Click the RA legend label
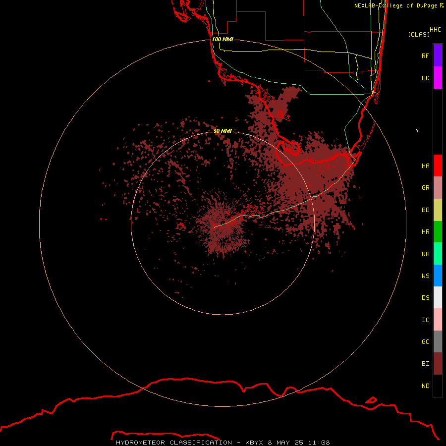Image resolution: width=446 pixels, height=446 pixels. [x=425, y=254]
